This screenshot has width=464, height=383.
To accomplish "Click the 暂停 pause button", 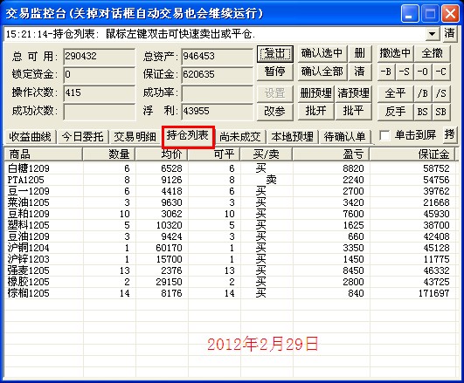I will [x=275, y=72].
